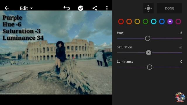Viewport: 187px width, 105px height.
Task: Click the DONE button
Action: pyautogui.click(x=169, y=8)
